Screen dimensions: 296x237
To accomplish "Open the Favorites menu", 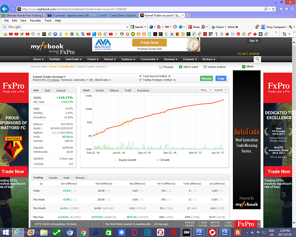I will [x=36, y=20].
